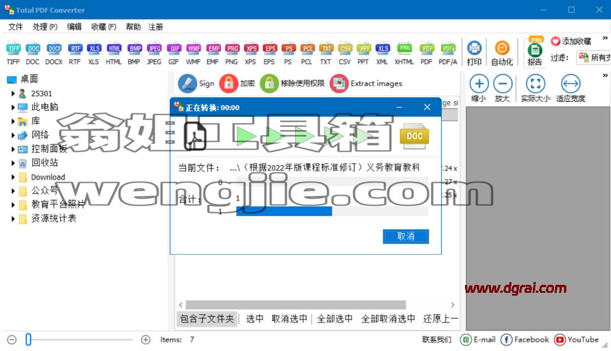The height and width of the screenshot is (351, 611).
Task: Click the Sign pen icon
Action: pos(187,83)
